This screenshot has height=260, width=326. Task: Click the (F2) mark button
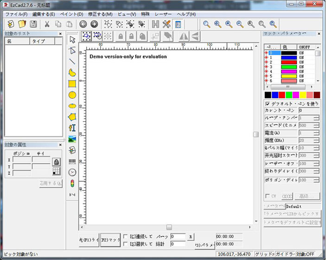110,240
